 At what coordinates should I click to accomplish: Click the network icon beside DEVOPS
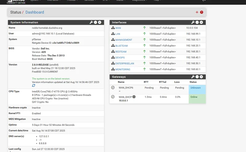coord(113,58)
